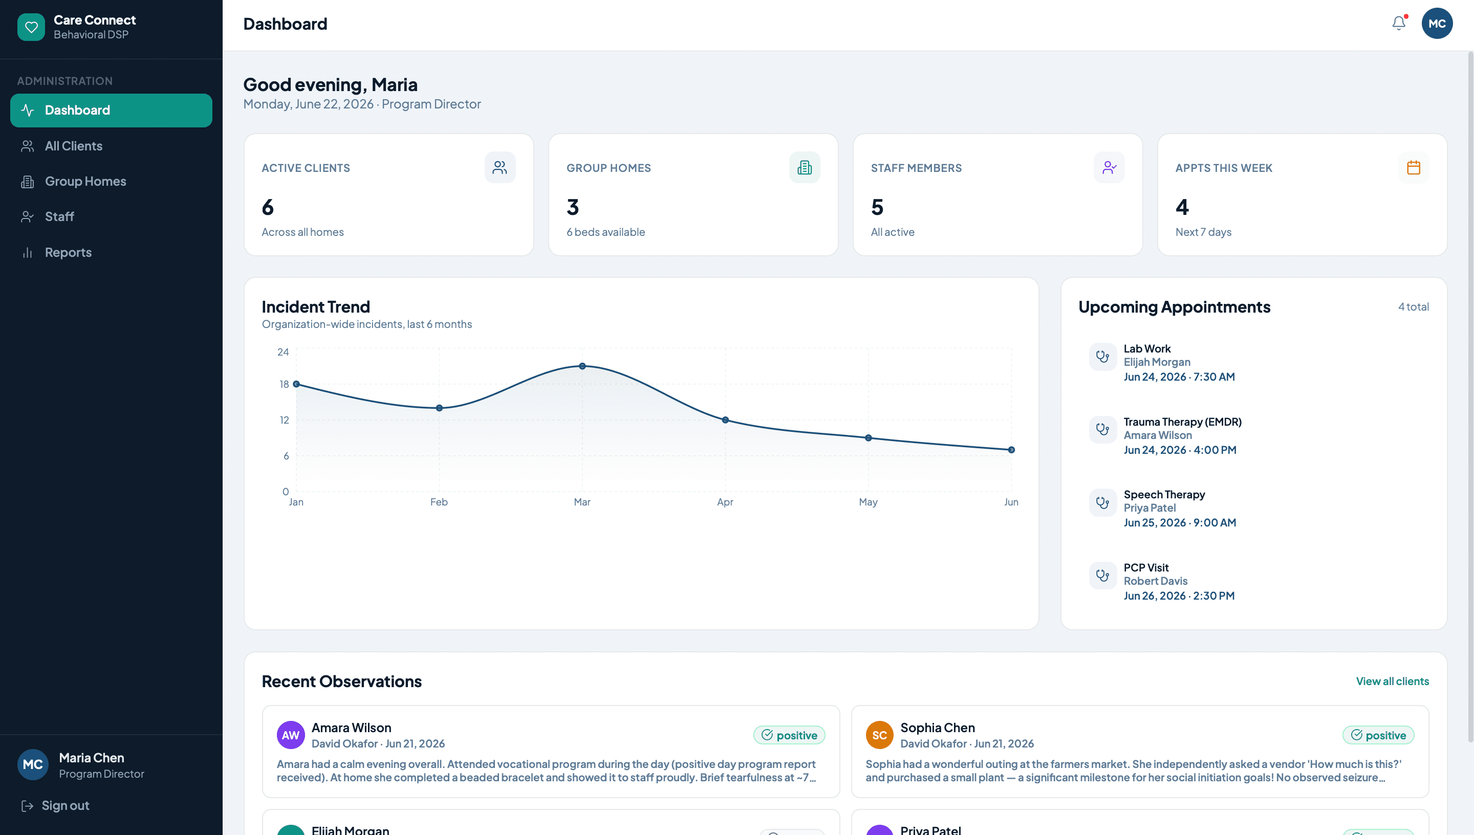Viewport: 1474px width, 835px height.
Task: Open the PCP Visit appointment
Action: [1254, 582]
